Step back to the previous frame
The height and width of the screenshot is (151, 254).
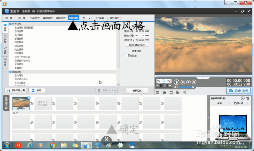[188, 82]
